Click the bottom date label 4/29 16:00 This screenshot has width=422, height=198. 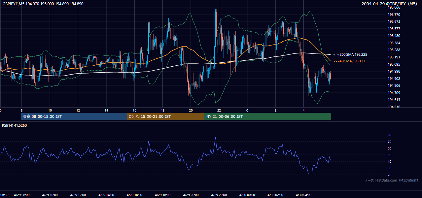pyautogui.click(x=134, y=195)
